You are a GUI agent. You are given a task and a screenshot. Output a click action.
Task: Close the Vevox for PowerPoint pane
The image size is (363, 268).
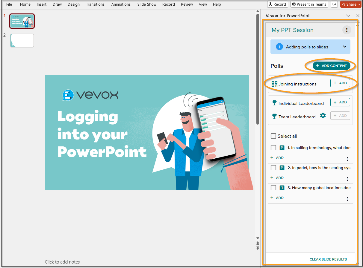coord(358,16)
